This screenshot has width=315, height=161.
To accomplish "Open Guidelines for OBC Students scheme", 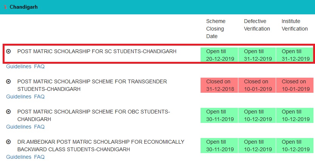I will pos(19,127).
